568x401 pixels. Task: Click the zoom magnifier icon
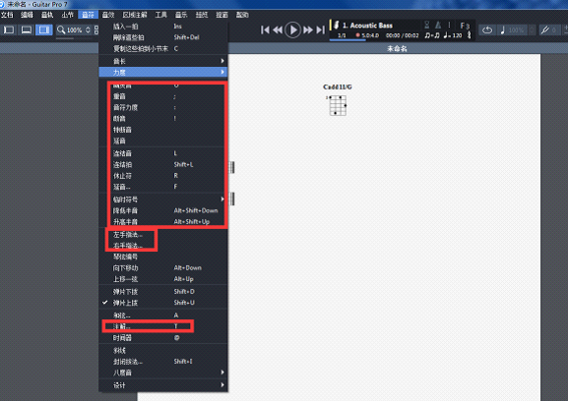click(x=61, y=29)
